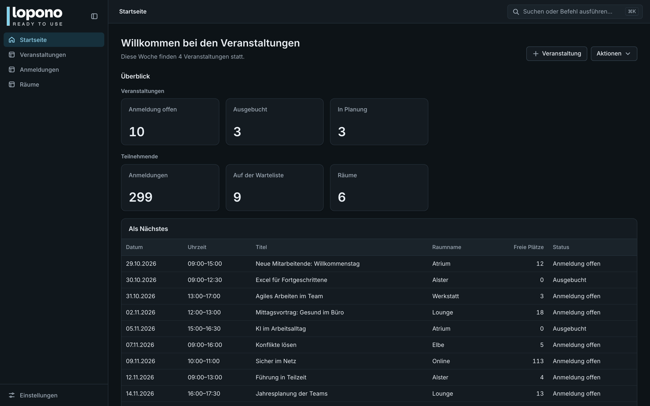Click the Freie Plätze column header
650x406 pixels.
(x=529, y=247)
